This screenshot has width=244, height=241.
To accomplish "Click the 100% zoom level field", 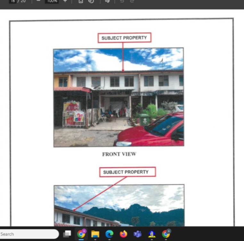I will point(51,1).
